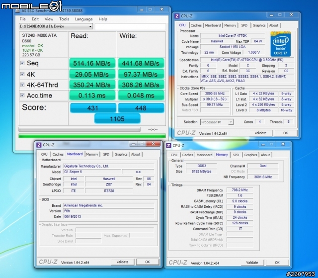This screenshot has height=278, width=318.
Task: Open Caches tab in Memory window
Action: [188, 155]
